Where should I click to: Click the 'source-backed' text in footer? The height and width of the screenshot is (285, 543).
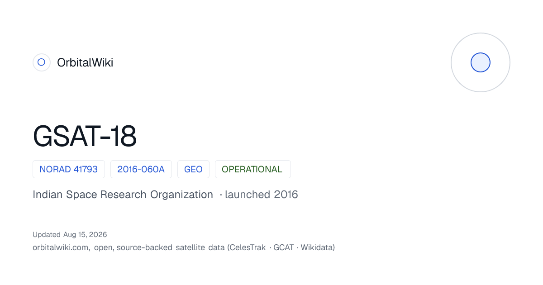point(144,247)
